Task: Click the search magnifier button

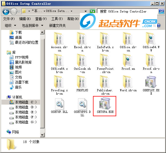Action: click(x=161, y=11)
